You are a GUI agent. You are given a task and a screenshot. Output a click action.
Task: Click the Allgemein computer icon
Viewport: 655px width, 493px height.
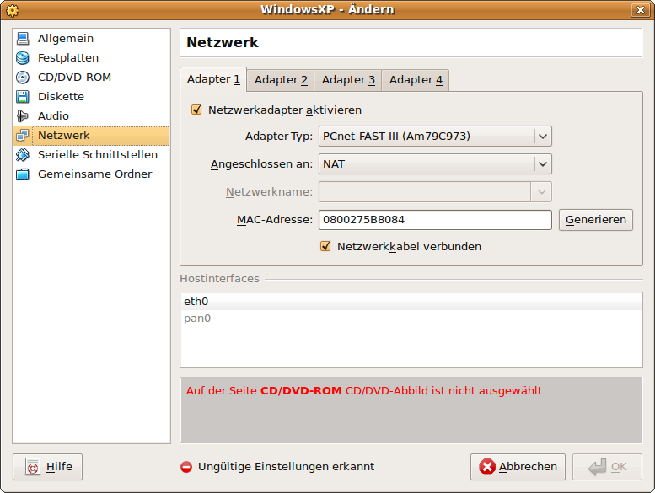(x=23, y=39)
